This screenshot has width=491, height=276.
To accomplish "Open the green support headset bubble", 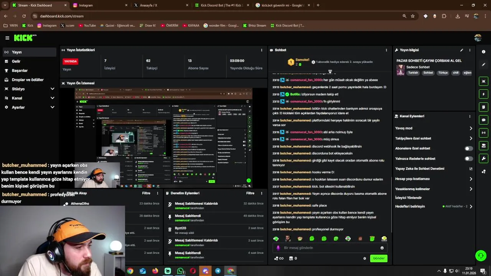I will click(481, 255).
